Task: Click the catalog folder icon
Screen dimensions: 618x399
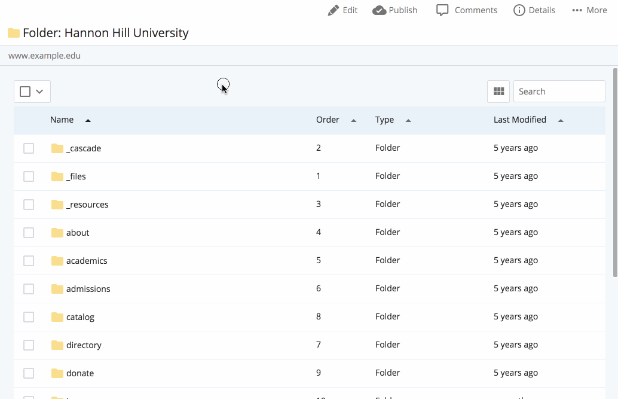Action: coord(57,317)
